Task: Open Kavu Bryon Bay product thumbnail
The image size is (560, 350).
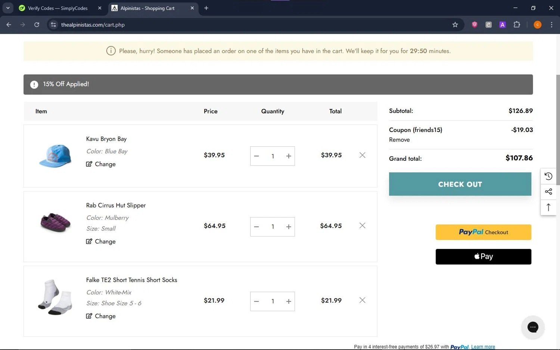Action: pyautogui.click(x=55, y=156)
